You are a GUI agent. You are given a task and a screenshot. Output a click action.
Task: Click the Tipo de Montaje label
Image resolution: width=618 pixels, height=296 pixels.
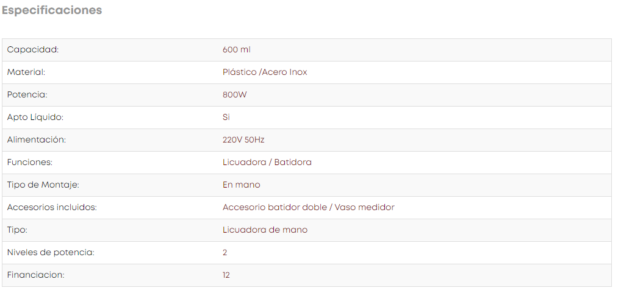43,185
